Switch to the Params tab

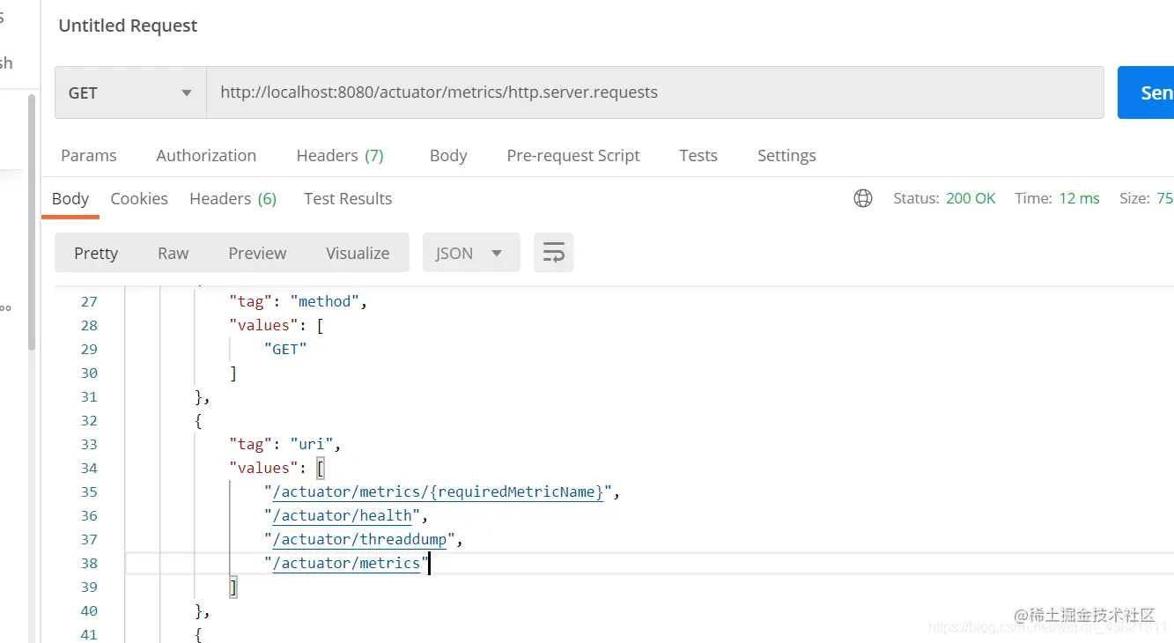click(89, 155)
